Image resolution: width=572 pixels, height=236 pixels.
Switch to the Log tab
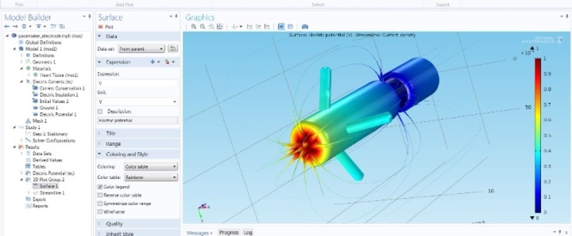point(248,233)
